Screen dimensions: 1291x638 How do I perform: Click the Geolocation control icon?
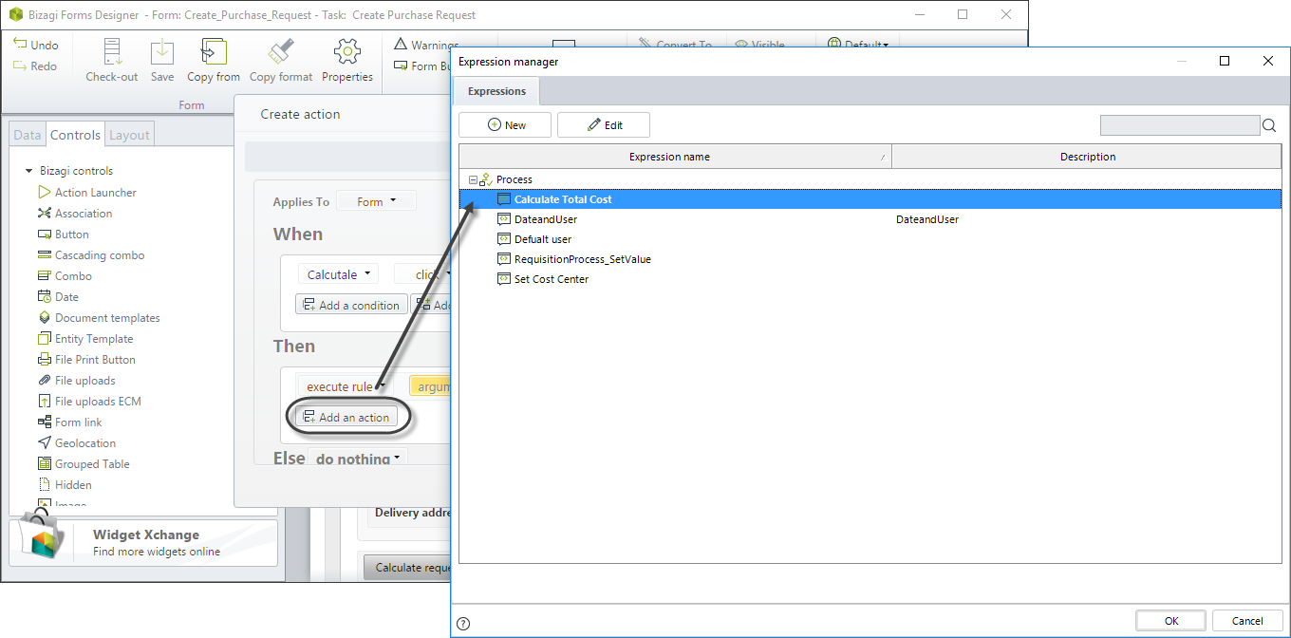45,443
